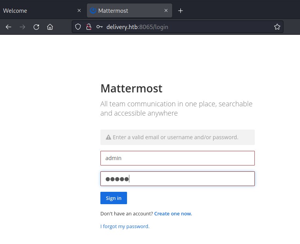Close the Welcome tab
Viewport: 300px width, 244px height.
coord(79,11)
